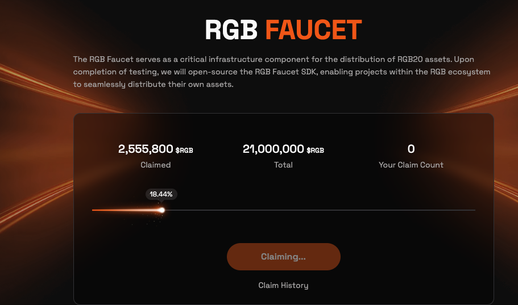Click the 2,555,800 claimed amount
This screenshot has height=305, width=518.
pyautogui.click(x=146, y=149)
